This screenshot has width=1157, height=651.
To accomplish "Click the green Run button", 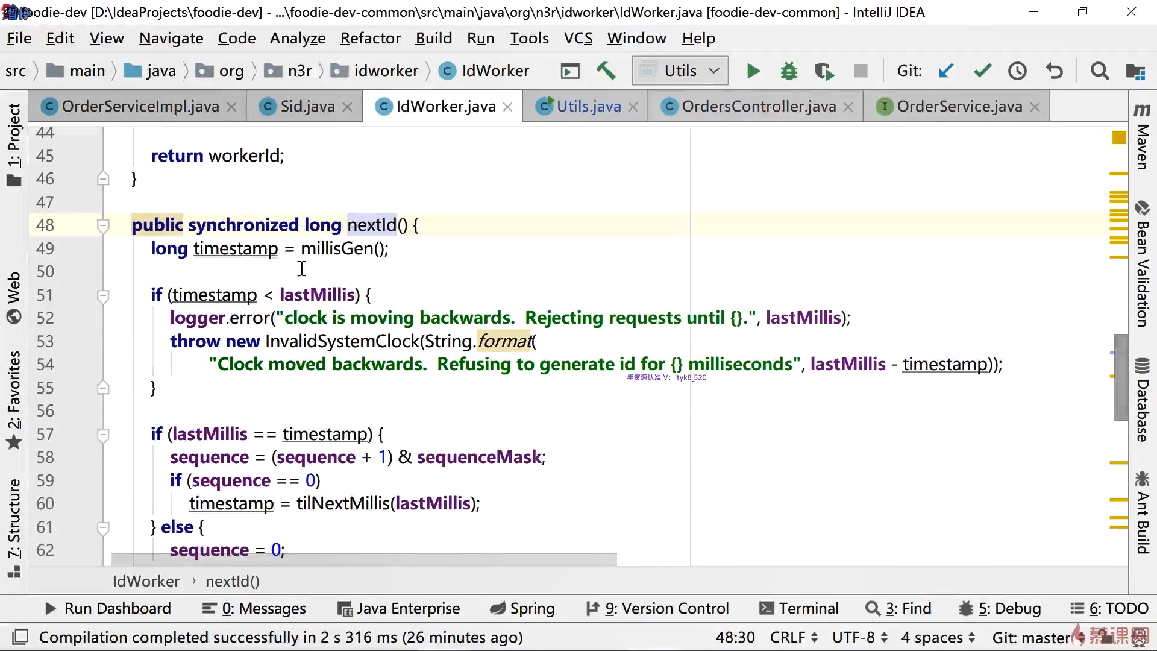I will coord(753,71).
